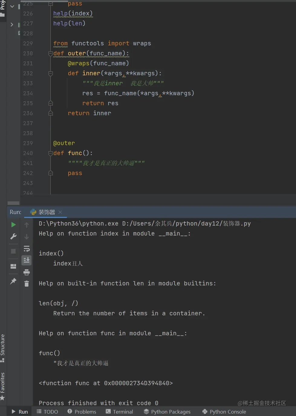
Task: Click the horizontal scrollbar thumb in project pane
Action: tap(13, 203)
